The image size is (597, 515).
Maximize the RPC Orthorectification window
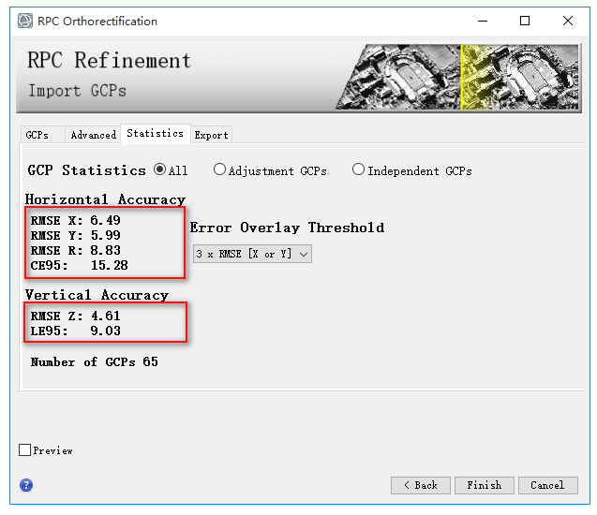click(x=525, y=21)
